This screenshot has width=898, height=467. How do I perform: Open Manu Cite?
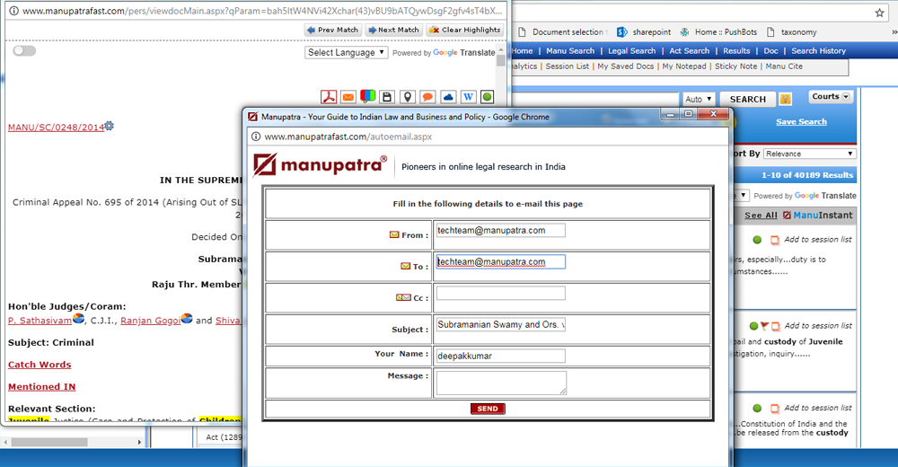784,66
